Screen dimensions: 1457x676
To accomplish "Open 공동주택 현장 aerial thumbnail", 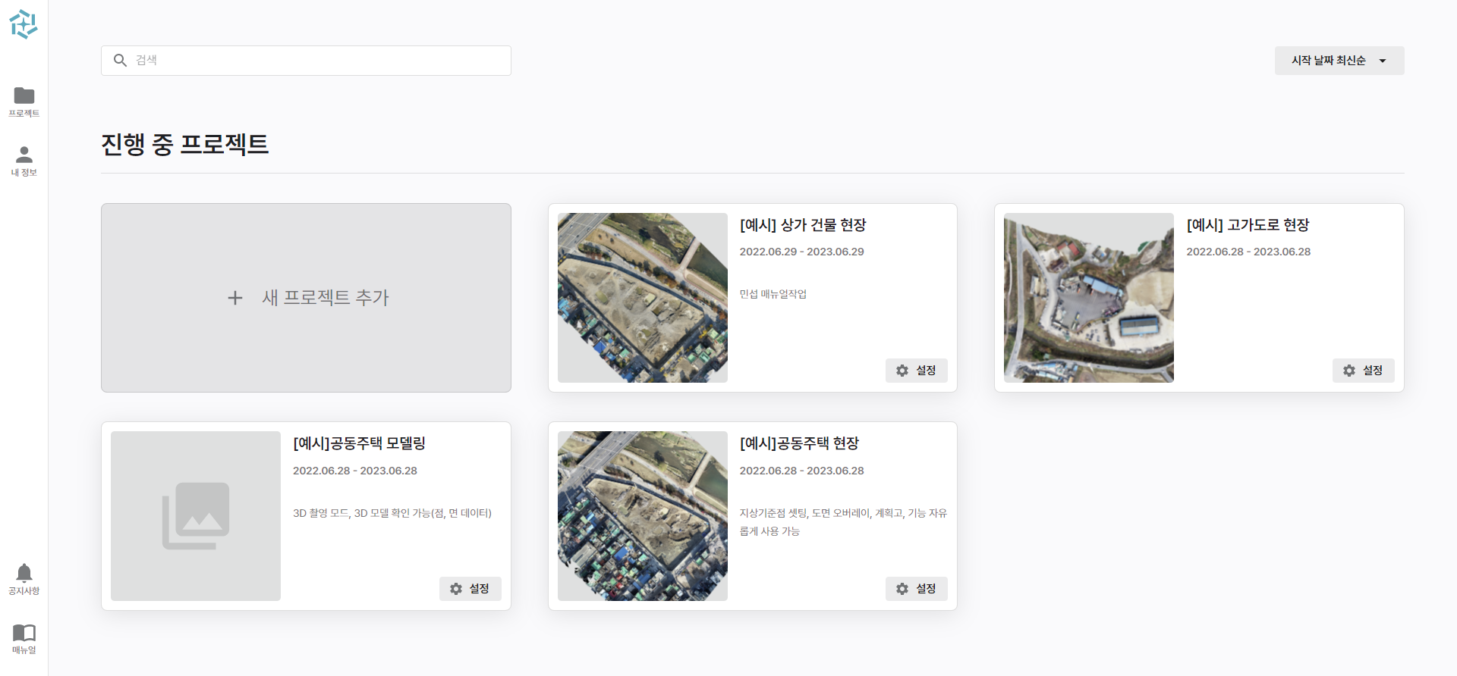I will [643, 516].
